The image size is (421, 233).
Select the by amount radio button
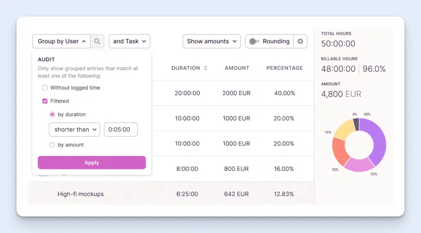coord(52,145)
